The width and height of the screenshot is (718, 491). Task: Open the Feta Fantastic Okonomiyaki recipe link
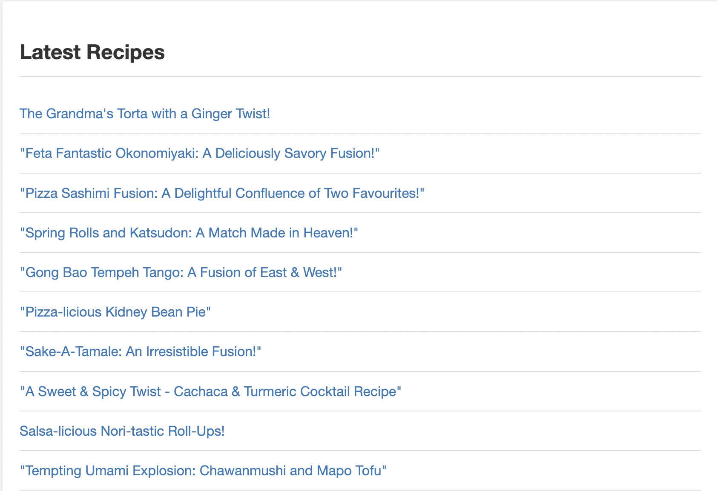[x=199, y=153]
